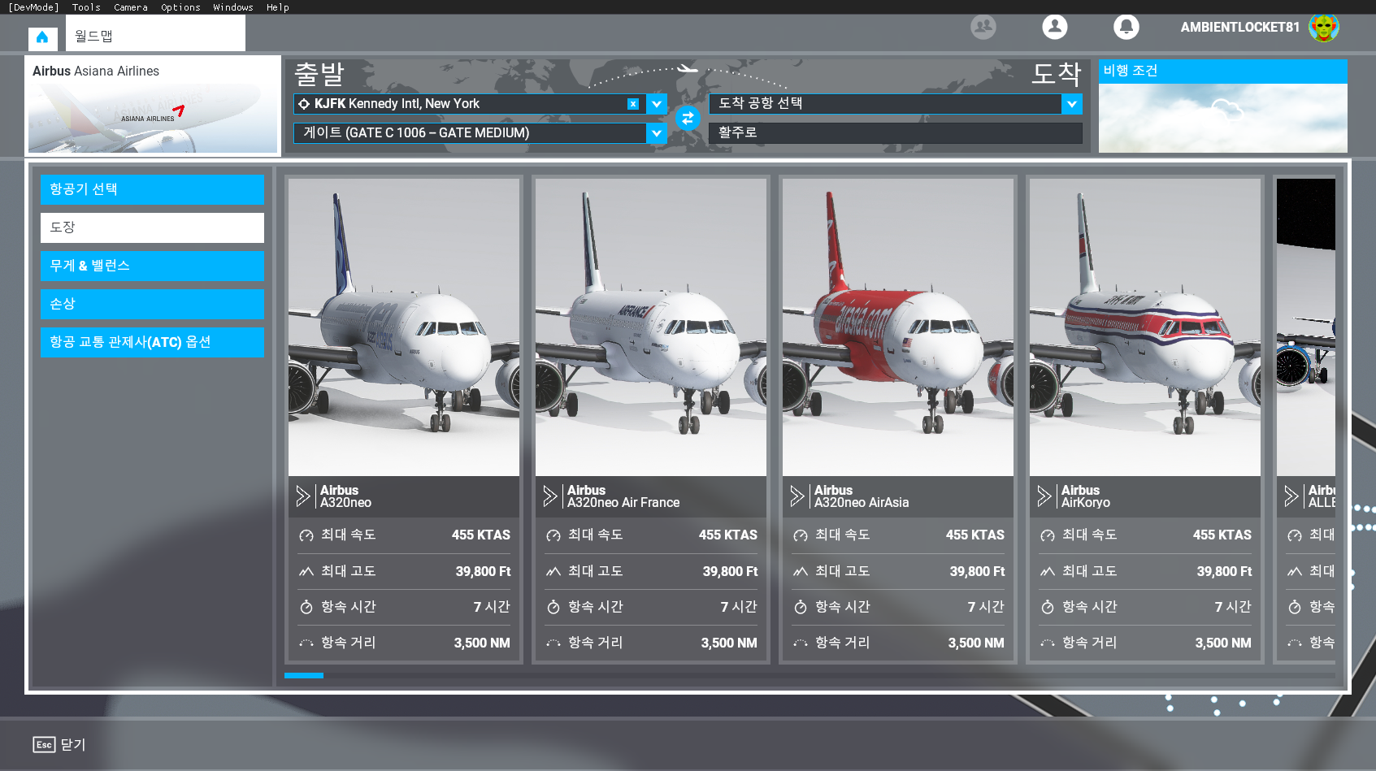Click the AMBIENTLOCKET81 avatar picture
Image resolution: width=1376 pixels, height=771 pixels.
[1324, 28]
